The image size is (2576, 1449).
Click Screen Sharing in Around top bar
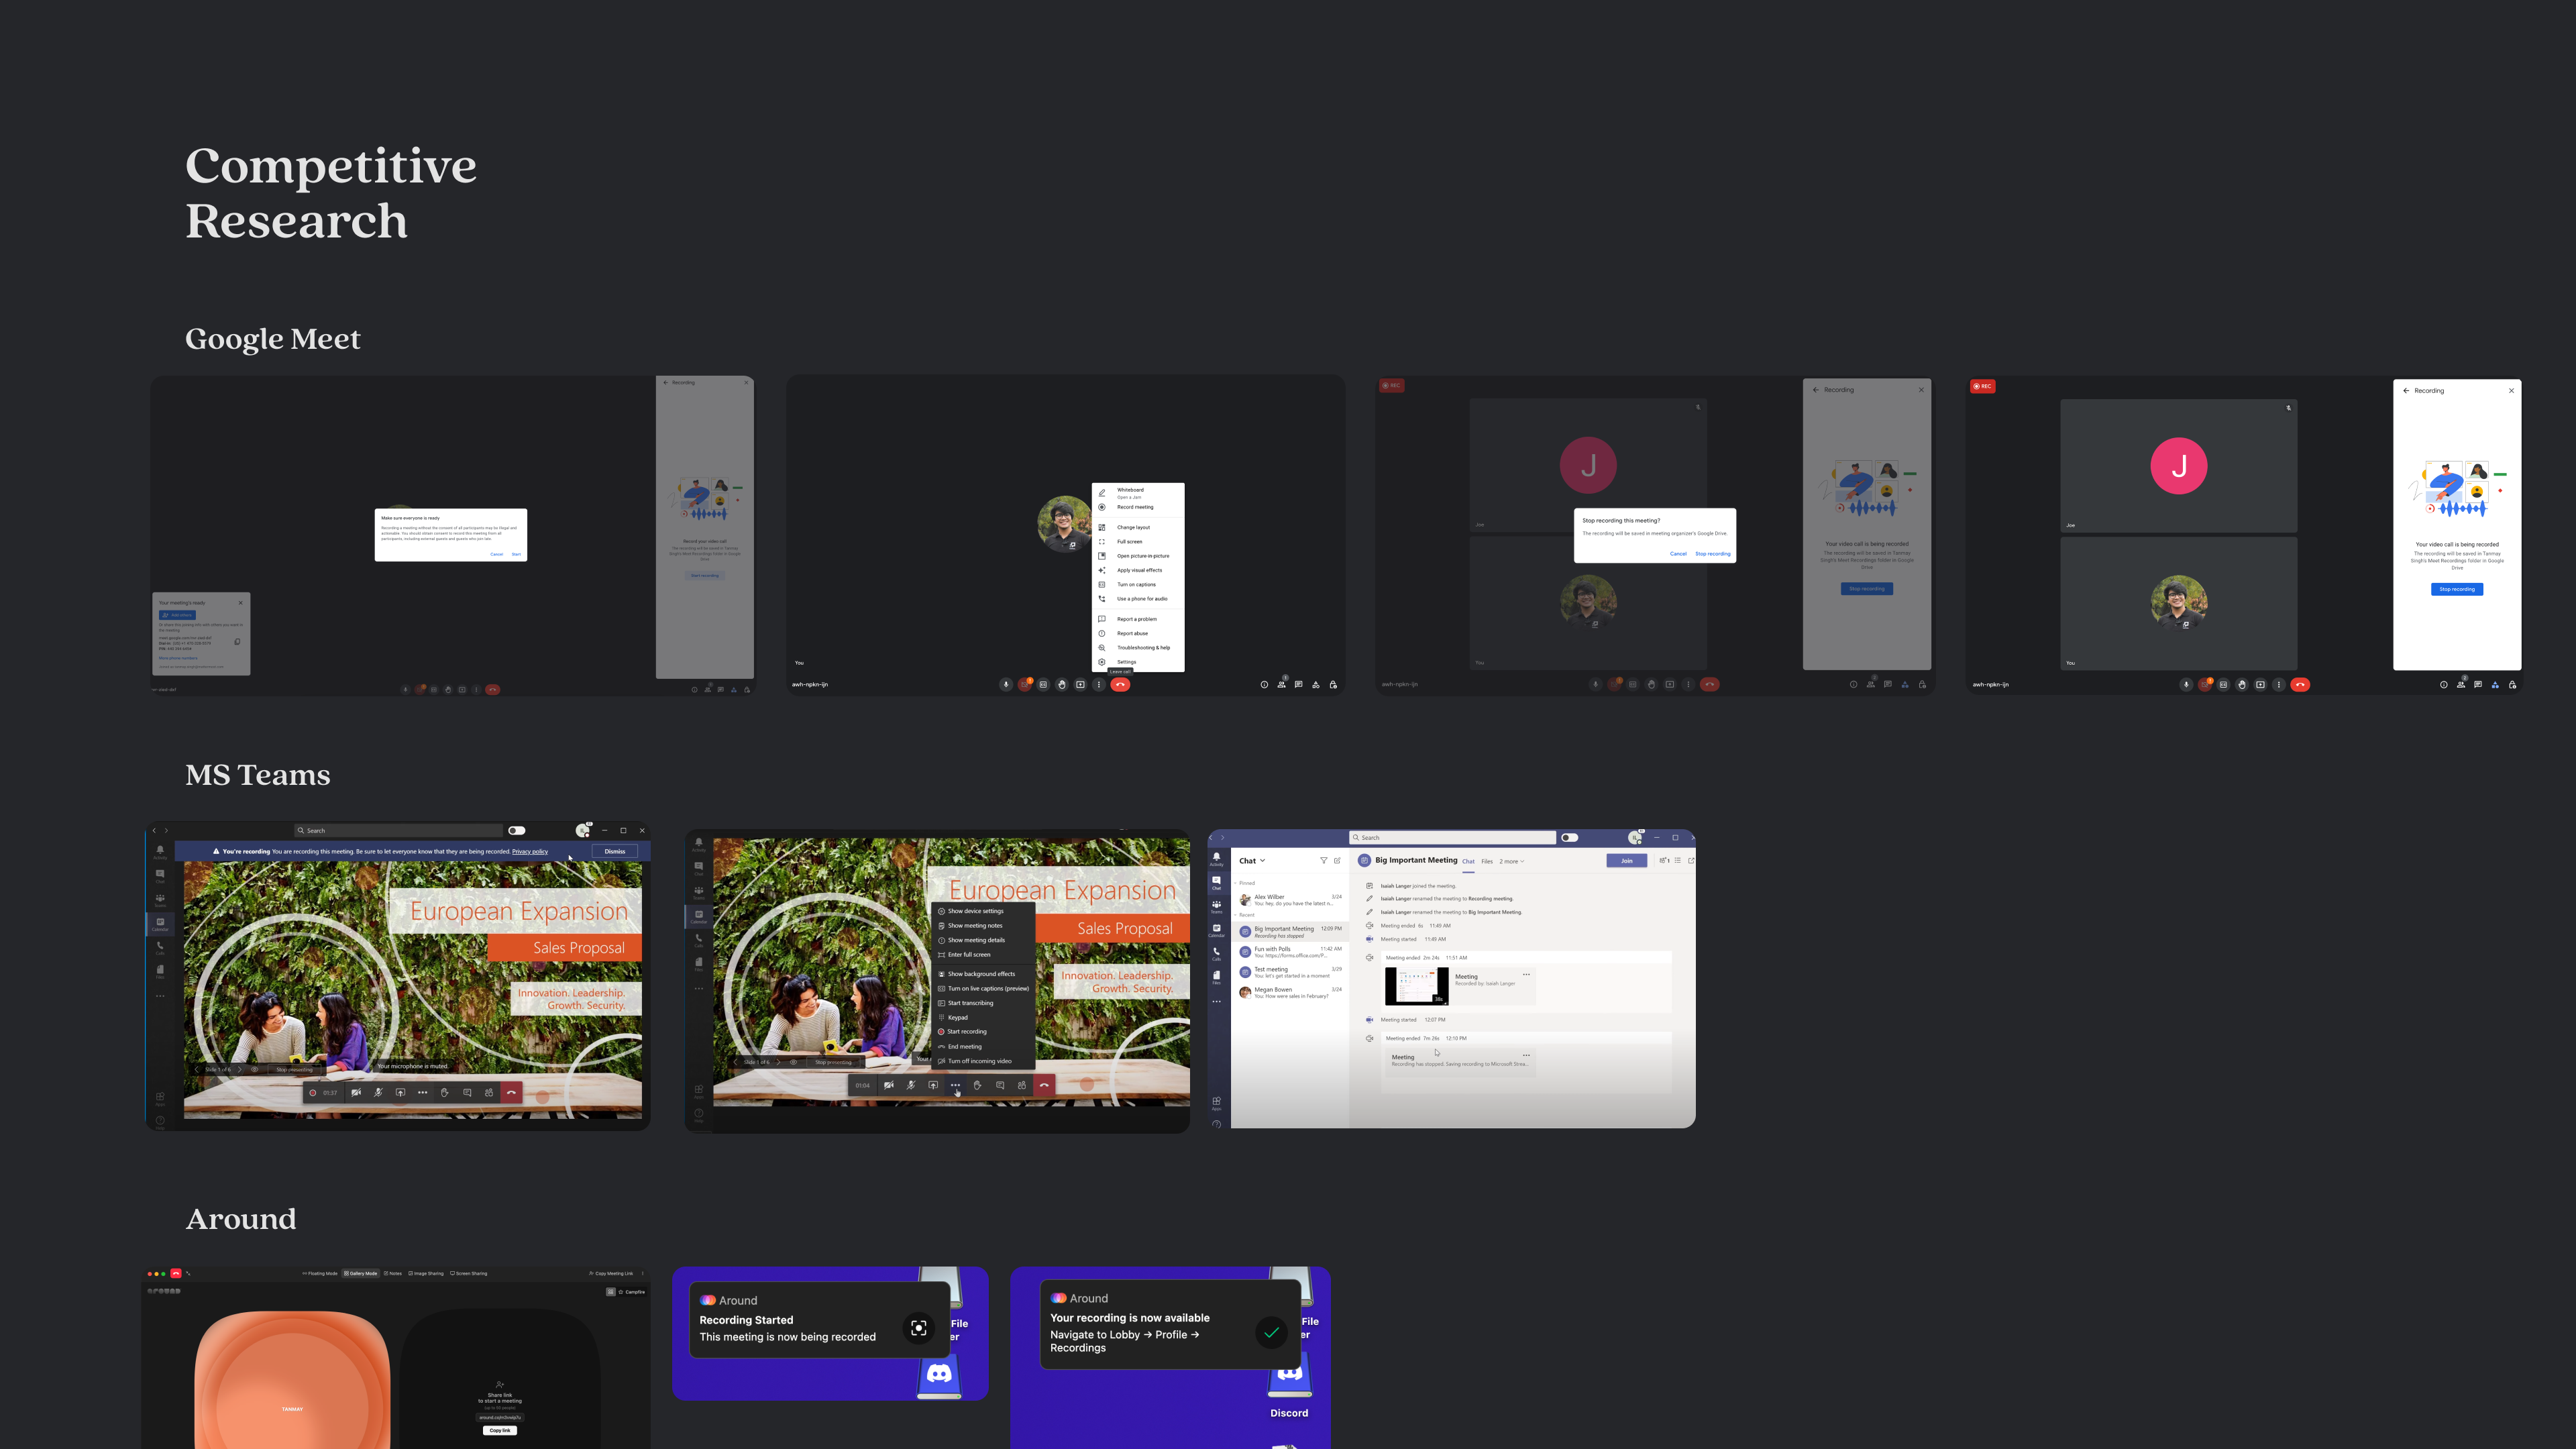click(468, 1274)
